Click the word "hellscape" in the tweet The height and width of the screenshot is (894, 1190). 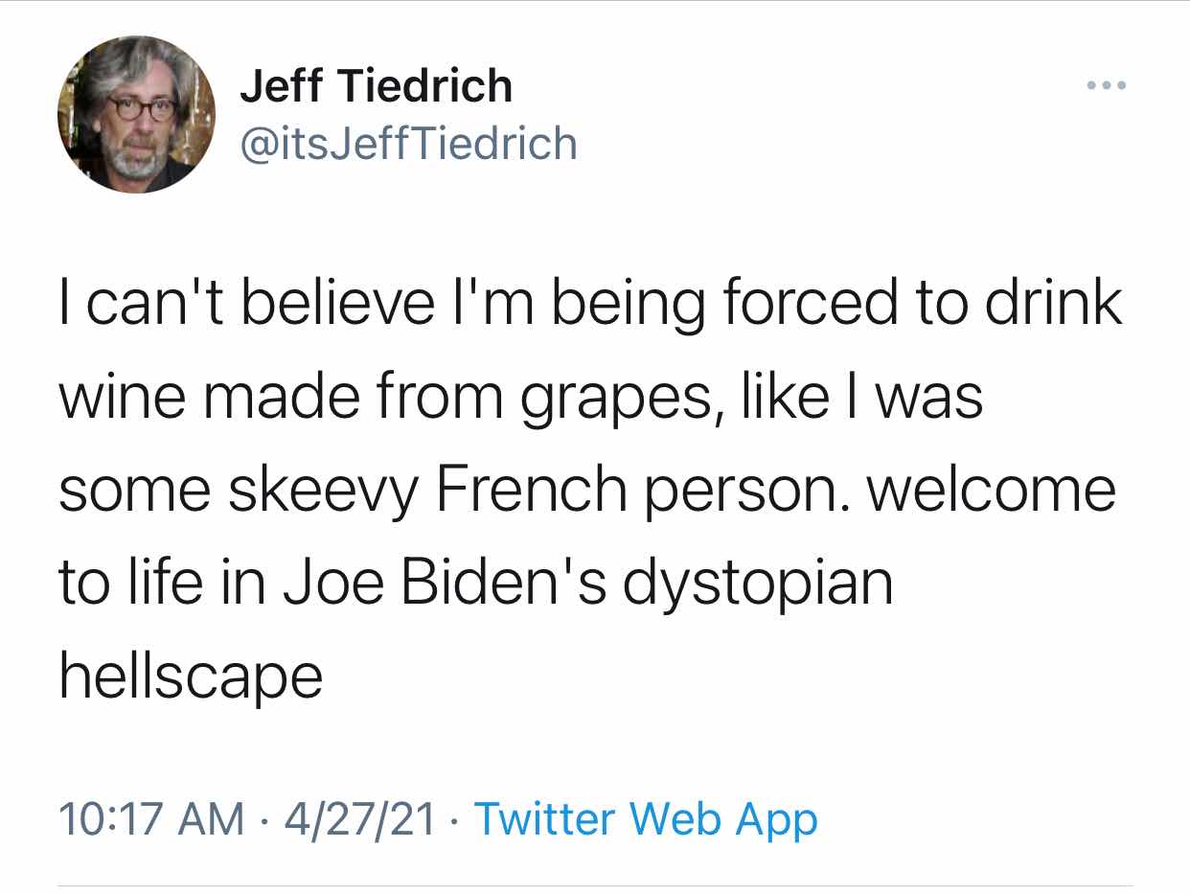point(191,678)
